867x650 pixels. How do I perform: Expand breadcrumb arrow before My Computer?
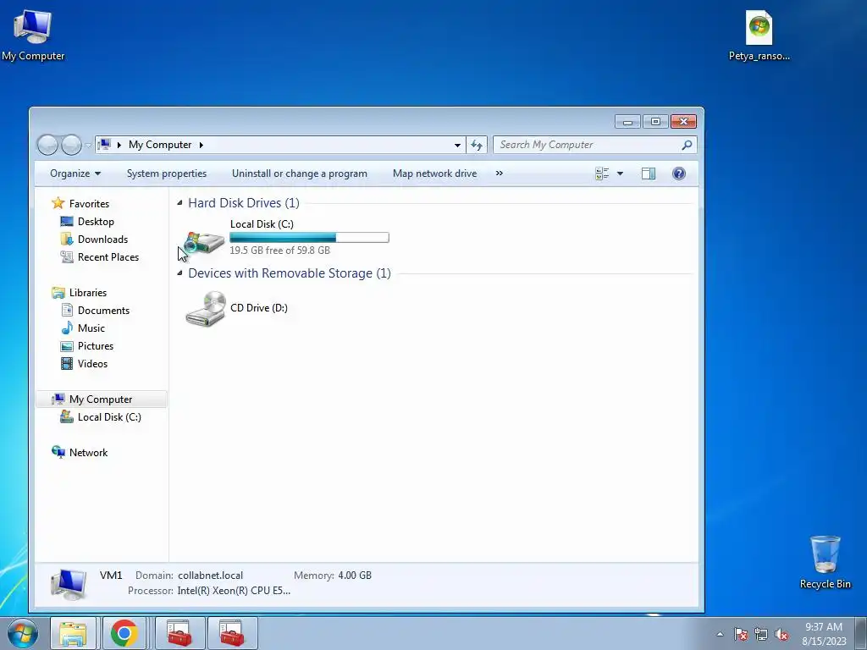[x=119, y=145]
